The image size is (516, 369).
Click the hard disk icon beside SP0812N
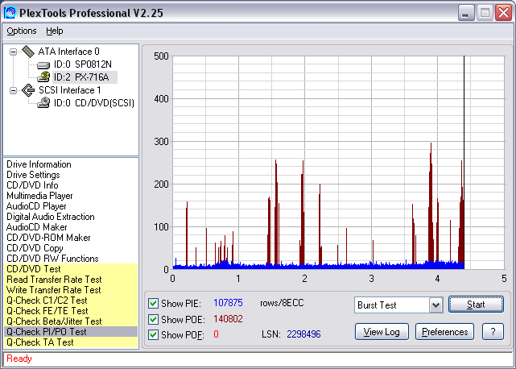[x=43, y=65]
